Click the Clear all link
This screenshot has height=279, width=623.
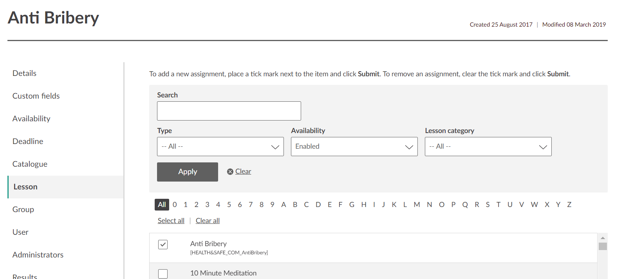coord(208,221)
